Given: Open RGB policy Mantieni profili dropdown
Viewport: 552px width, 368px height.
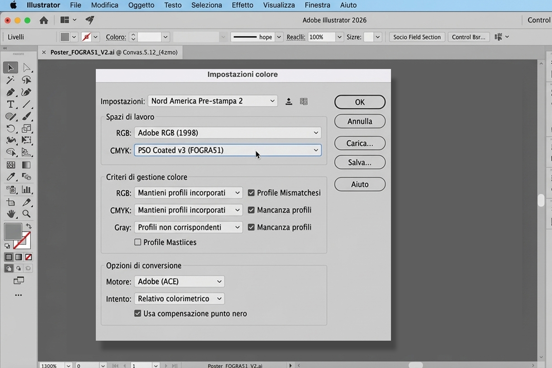Looking at the screenshot, I should pyautogui.click(x=188, y=193).
